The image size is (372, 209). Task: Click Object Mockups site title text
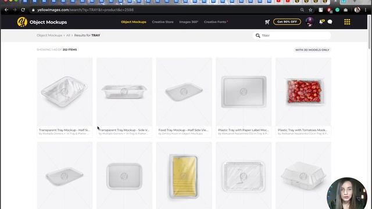(x=48, y=22)
